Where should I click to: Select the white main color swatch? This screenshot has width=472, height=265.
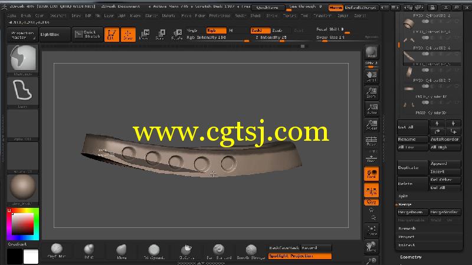click(x=31, y=257)
